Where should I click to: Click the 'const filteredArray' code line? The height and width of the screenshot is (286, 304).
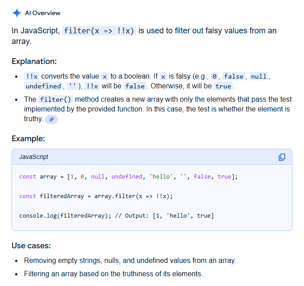[96, 196]
